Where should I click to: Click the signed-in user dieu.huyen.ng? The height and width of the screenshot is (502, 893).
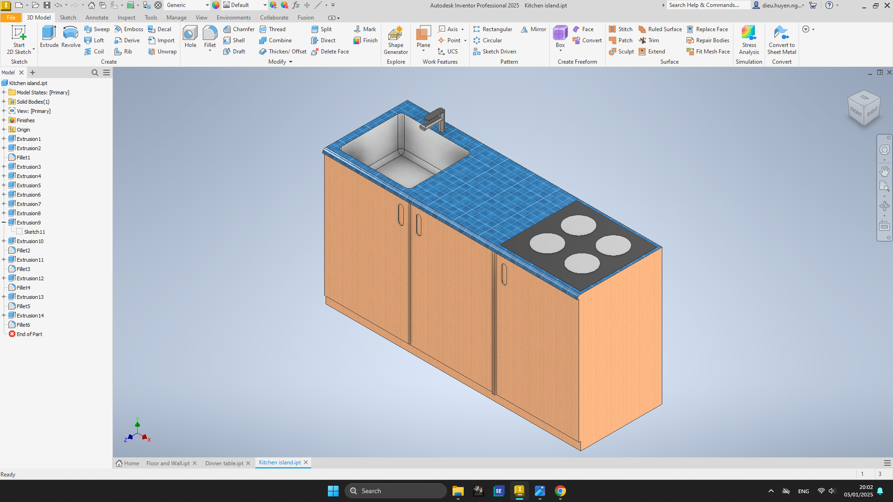[x=779, y=5]
